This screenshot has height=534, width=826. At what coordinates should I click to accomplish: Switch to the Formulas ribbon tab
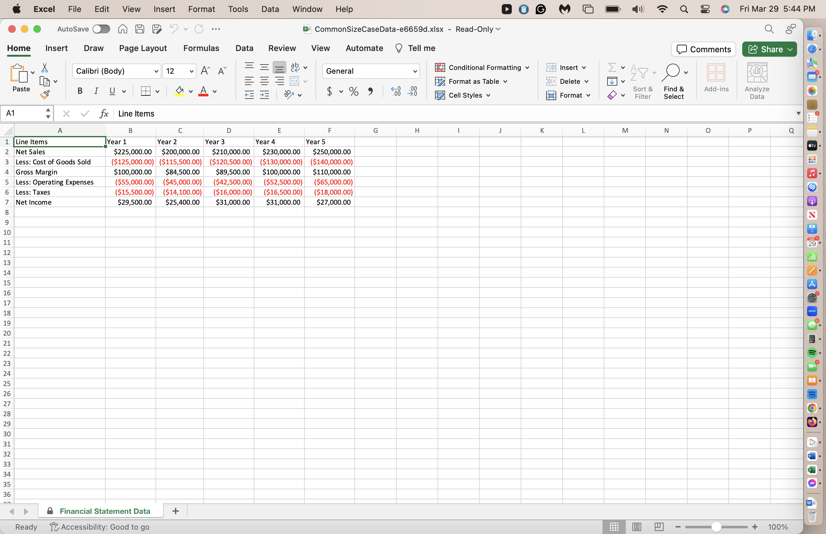coord(202,48)
